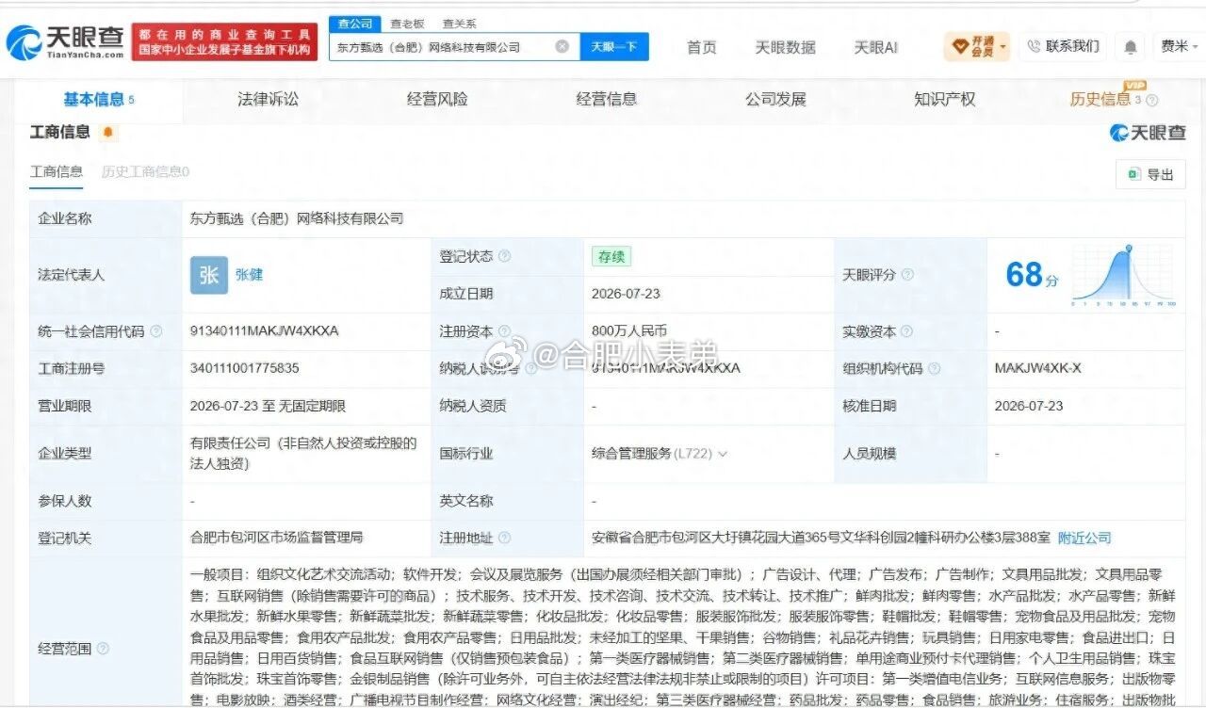Click the 天眼一下 search button
Screen dimensions: 1206x708
coord(614,46)
